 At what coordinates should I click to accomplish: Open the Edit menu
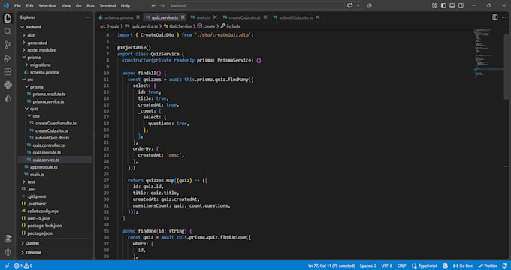29,5
